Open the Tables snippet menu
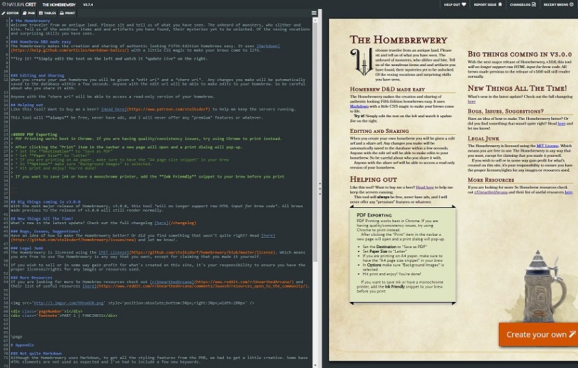This screenshot has width=578, height=368. pyautogui.click(x=48, y=13)
